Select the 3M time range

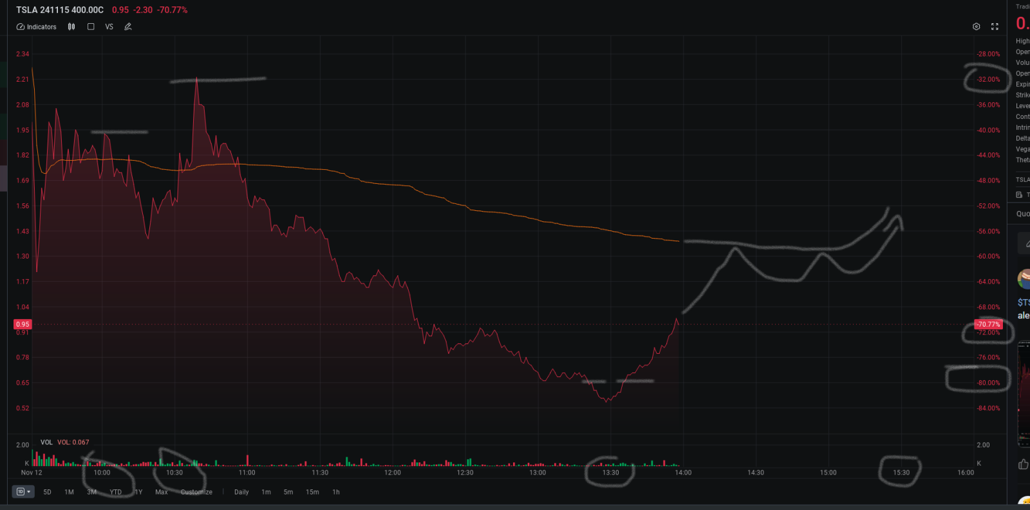[91, 492]
